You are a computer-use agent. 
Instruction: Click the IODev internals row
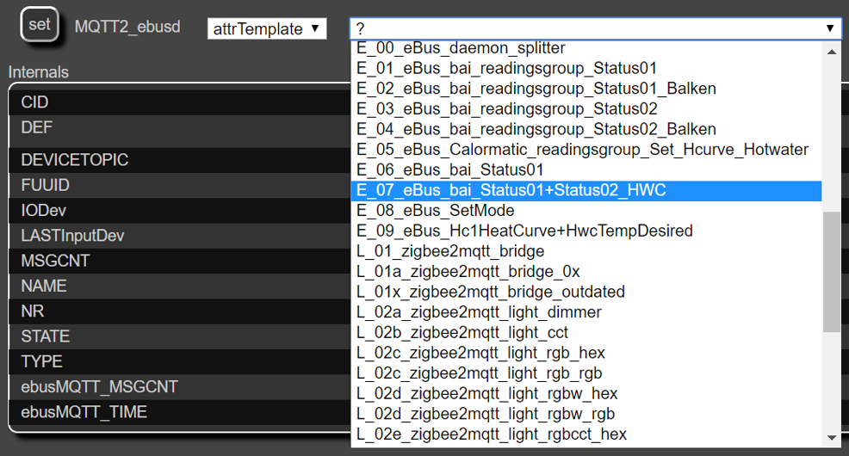(x=180, y=211)
